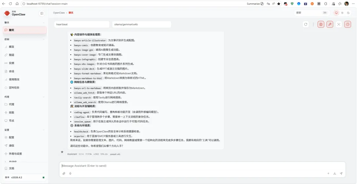Image resolution: width=357 pixels, height=184 pixels.
Task: Toggle the favorite star in address bar
Action: [279, 4]
